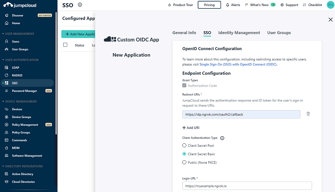Click the Home icon in sidebar
Viewport: 335px width, 192px height.
[x=7, y=23]
